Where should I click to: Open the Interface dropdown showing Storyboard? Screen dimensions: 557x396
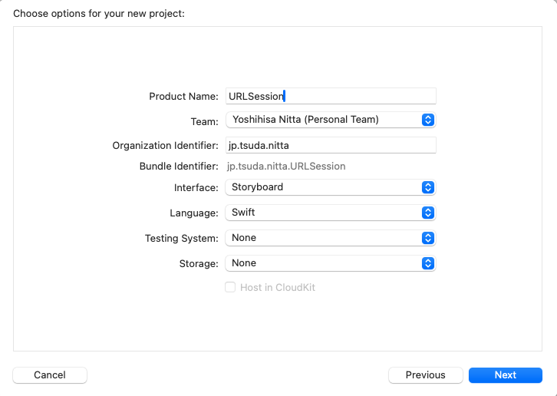(x=330, y=187)
